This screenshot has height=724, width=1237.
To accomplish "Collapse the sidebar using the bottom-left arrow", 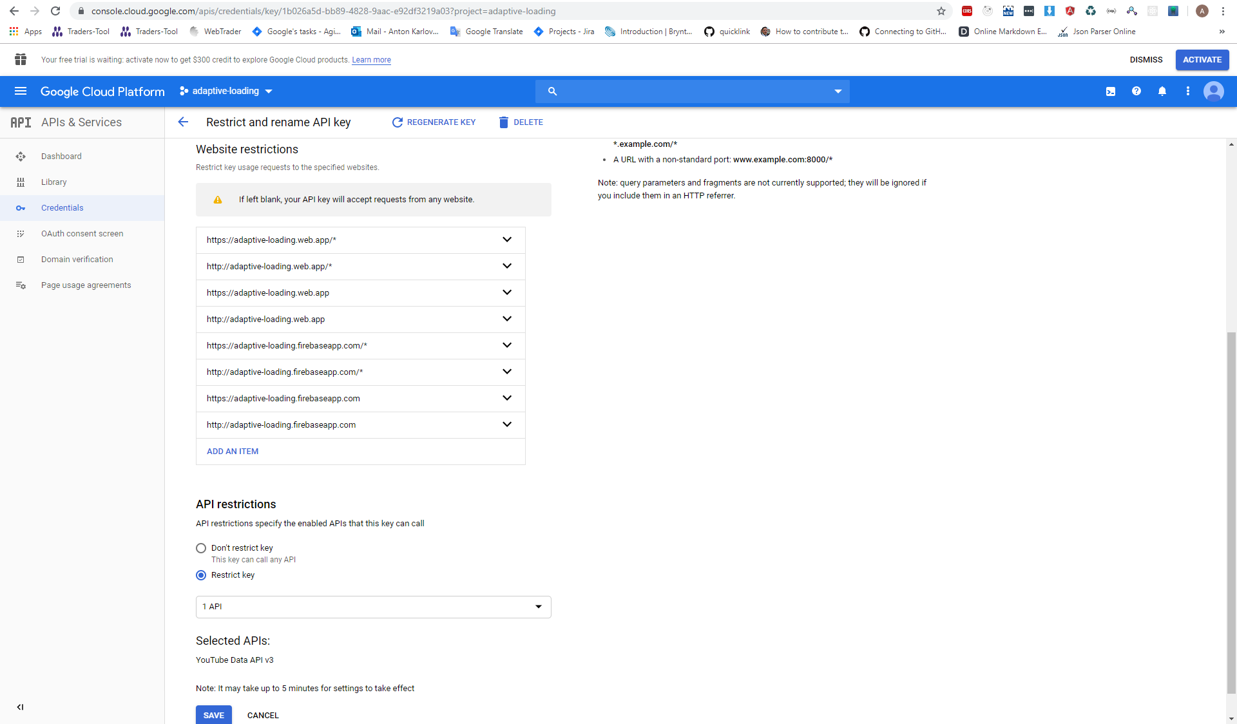I will [20, 707].
